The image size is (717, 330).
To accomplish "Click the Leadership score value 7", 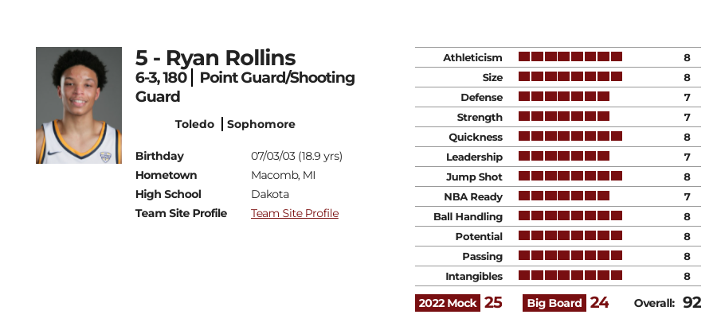I will tap(687, 157).
